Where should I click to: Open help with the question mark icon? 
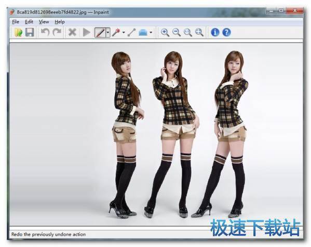[x=226, y=32]
